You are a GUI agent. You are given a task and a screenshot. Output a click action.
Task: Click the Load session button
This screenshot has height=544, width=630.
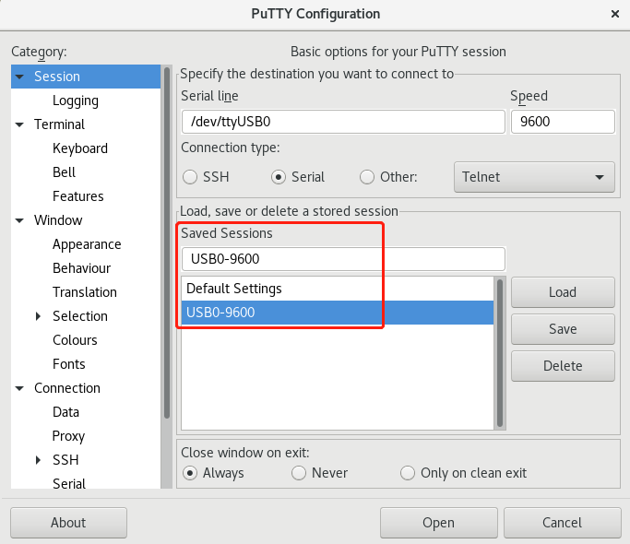[x=562, y=292]
